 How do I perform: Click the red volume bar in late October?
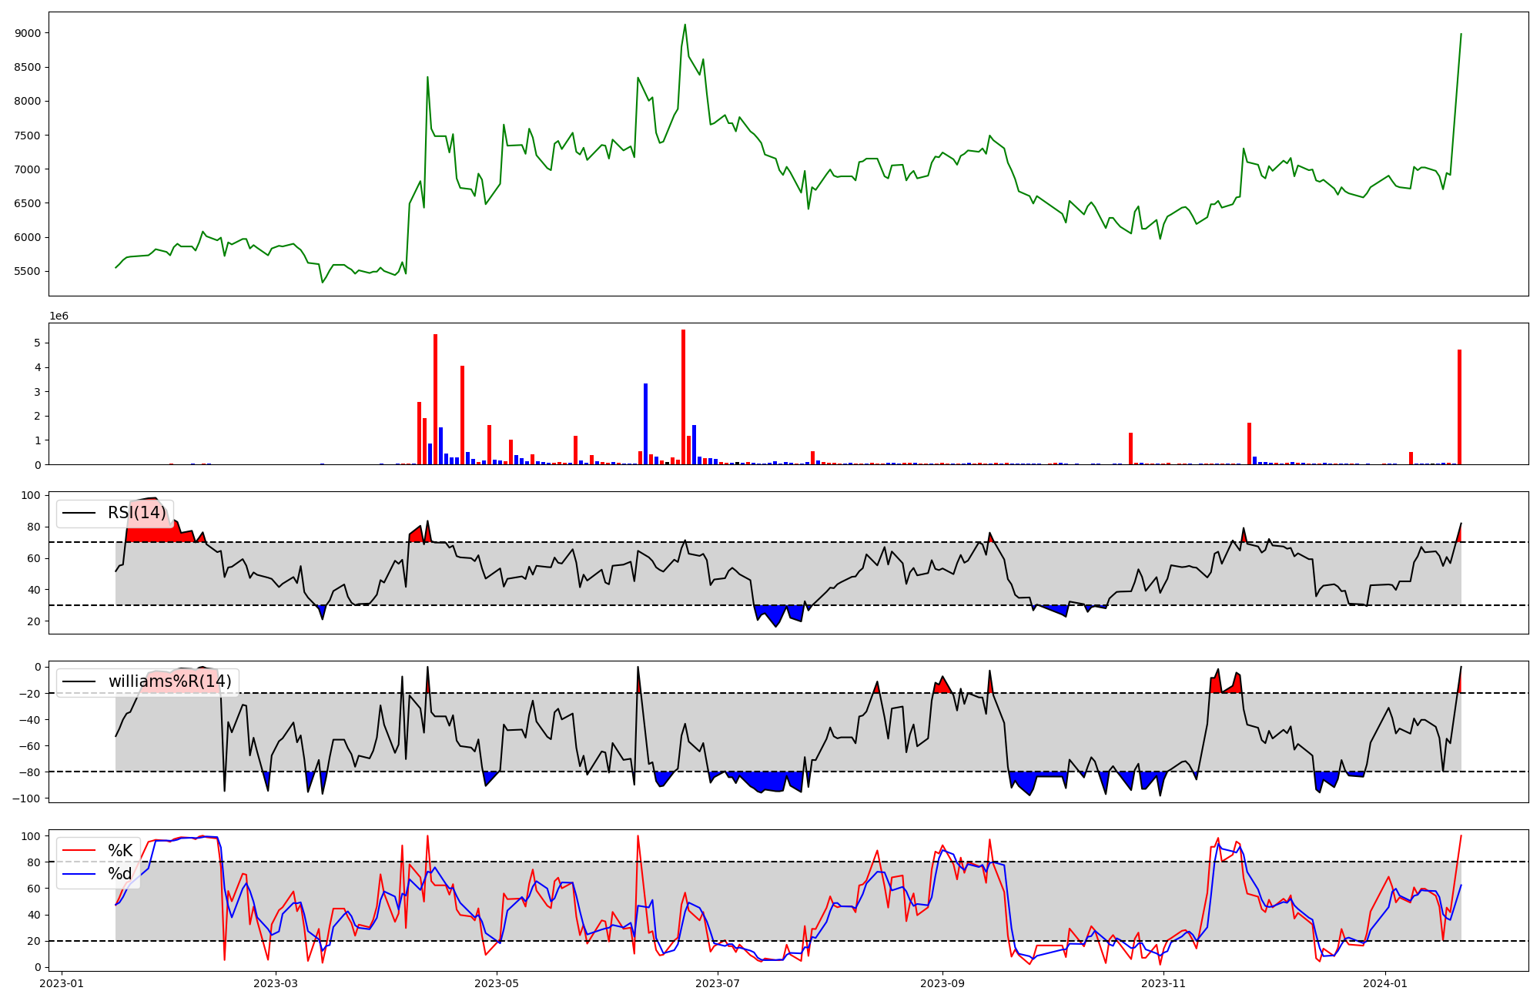point(1130,448)
